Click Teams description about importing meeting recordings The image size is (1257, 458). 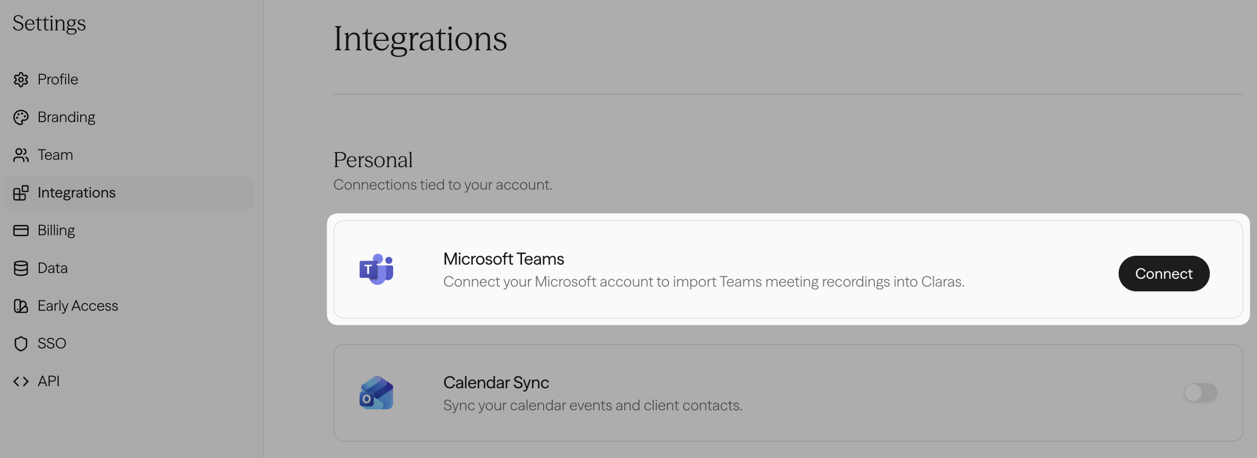pos(704,282)
